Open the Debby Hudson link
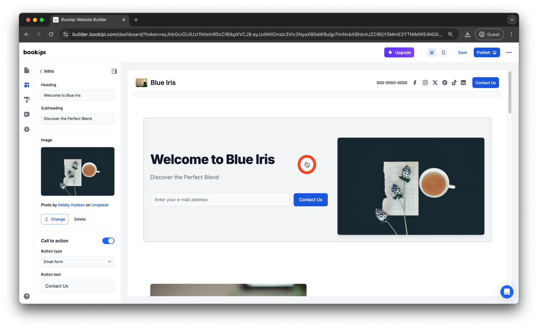This screenshot has height=329, width=538. coord(71,205)
